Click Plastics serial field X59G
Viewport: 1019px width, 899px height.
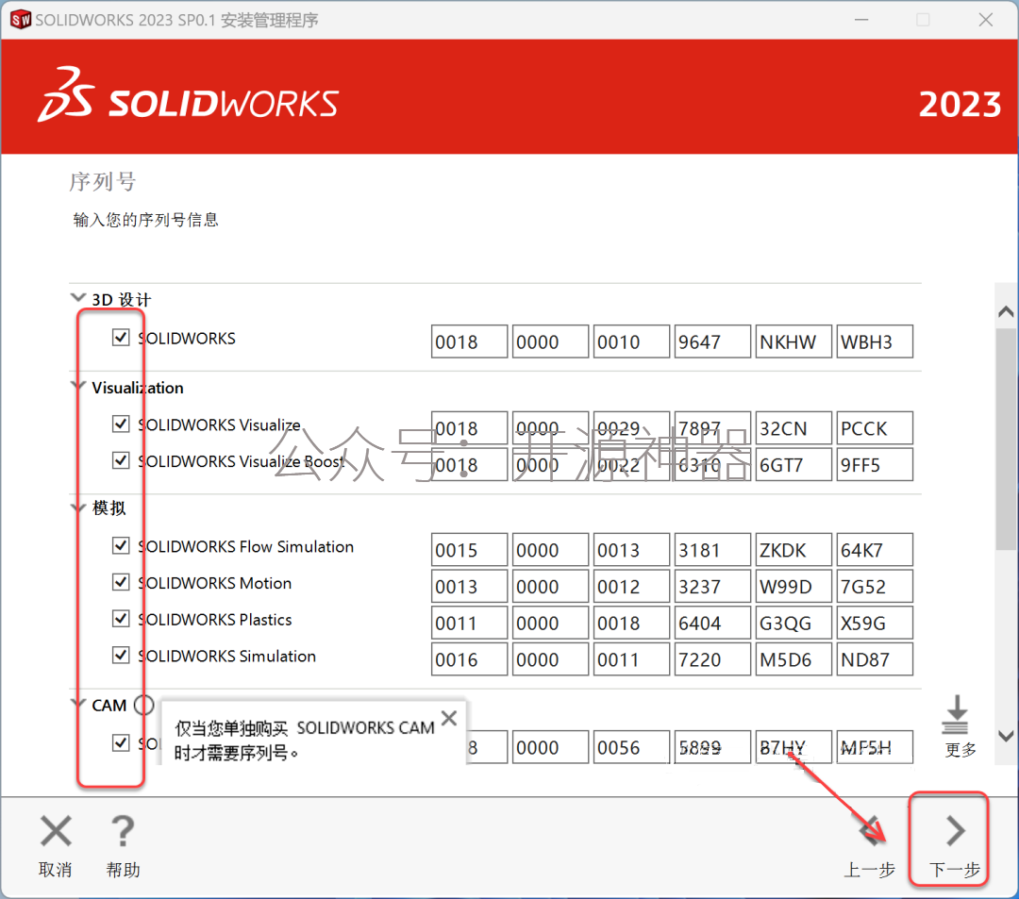(x=875, y=623)
